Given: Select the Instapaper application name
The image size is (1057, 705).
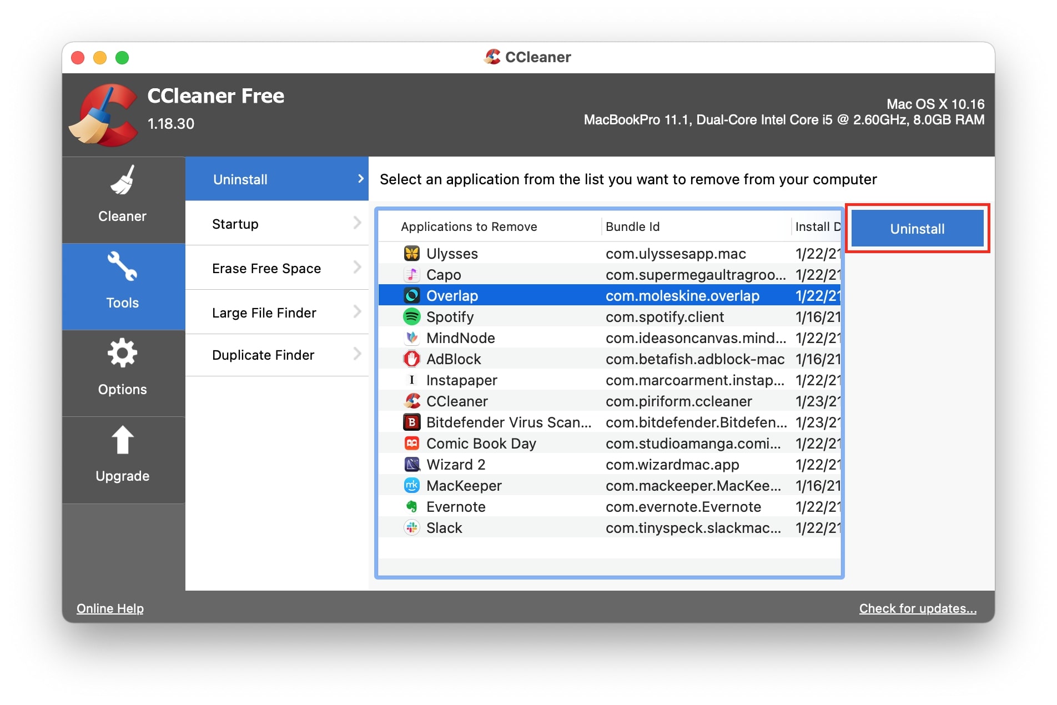Looking at the screenshot, I should [x=461, y=380].
